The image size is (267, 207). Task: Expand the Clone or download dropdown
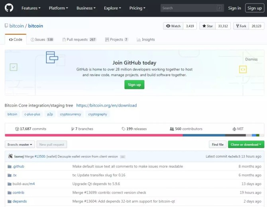(x=246, y=145)
